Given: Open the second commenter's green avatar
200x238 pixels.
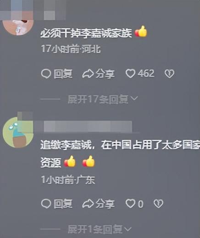Looking at the screenshot, I should pos(18,132).
